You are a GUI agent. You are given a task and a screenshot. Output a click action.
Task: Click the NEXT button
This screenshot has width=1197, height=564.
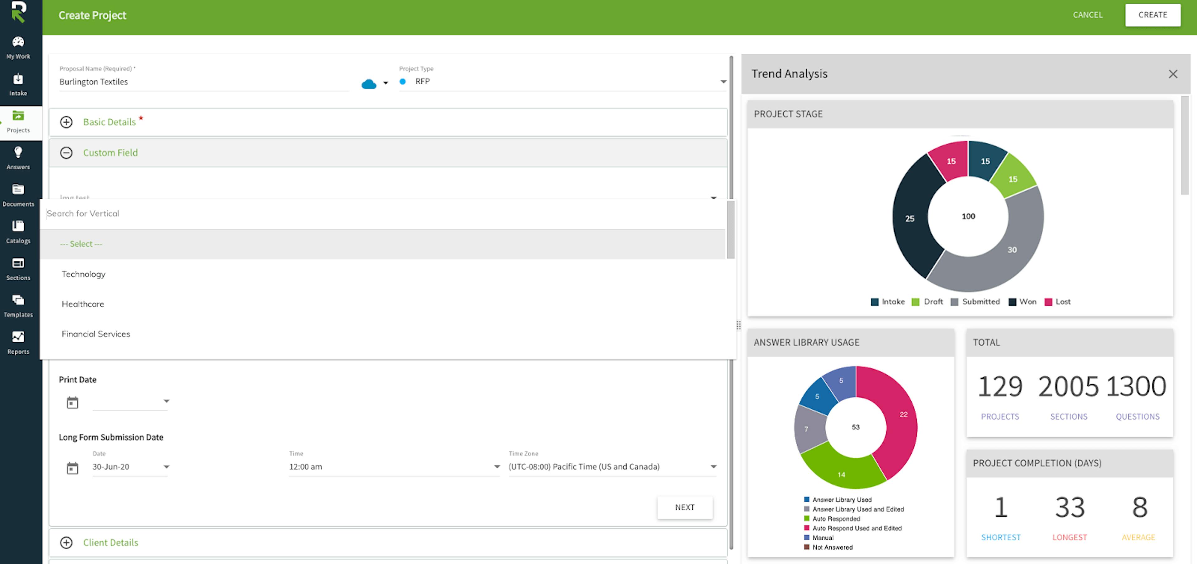pos(685,507)
